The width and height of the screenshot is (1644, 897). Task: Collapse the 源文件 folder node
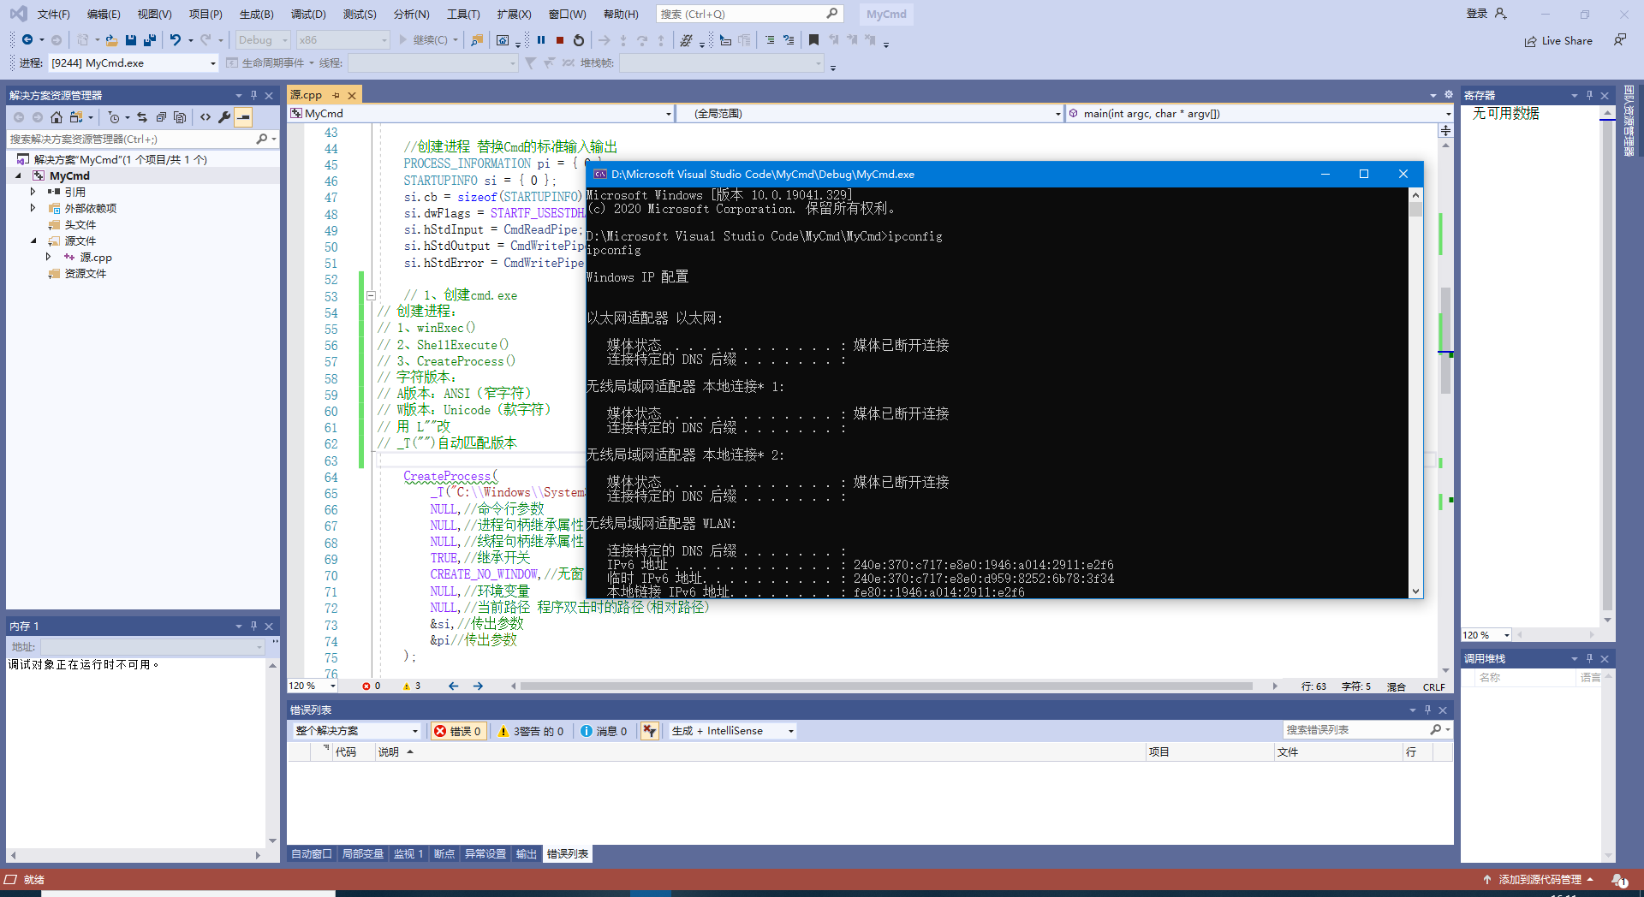click(33, 241)
